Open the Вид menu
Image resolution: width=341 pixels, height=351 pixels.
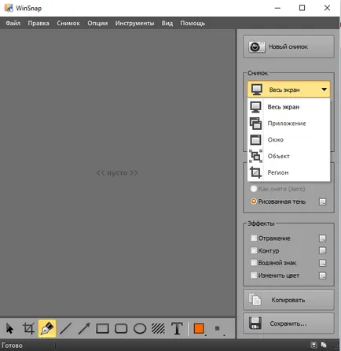tap(167, 23)
